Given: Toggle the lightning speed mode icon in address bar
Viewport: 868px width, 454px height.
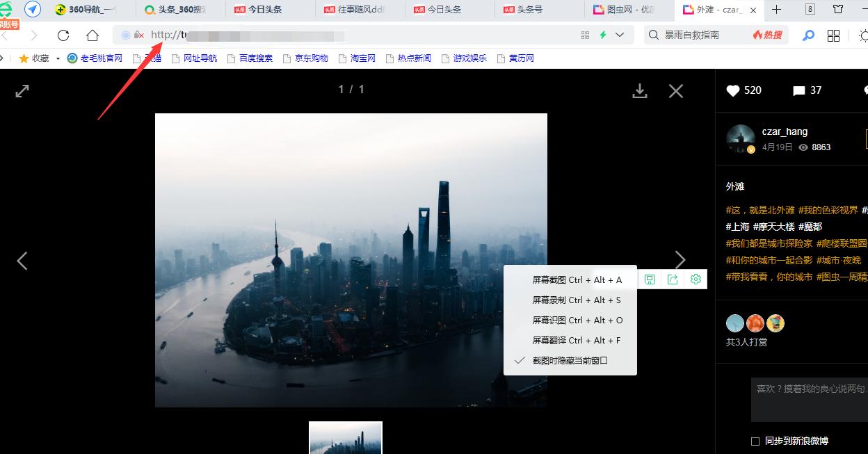Looking at the screenshot, I should point(604,34).
